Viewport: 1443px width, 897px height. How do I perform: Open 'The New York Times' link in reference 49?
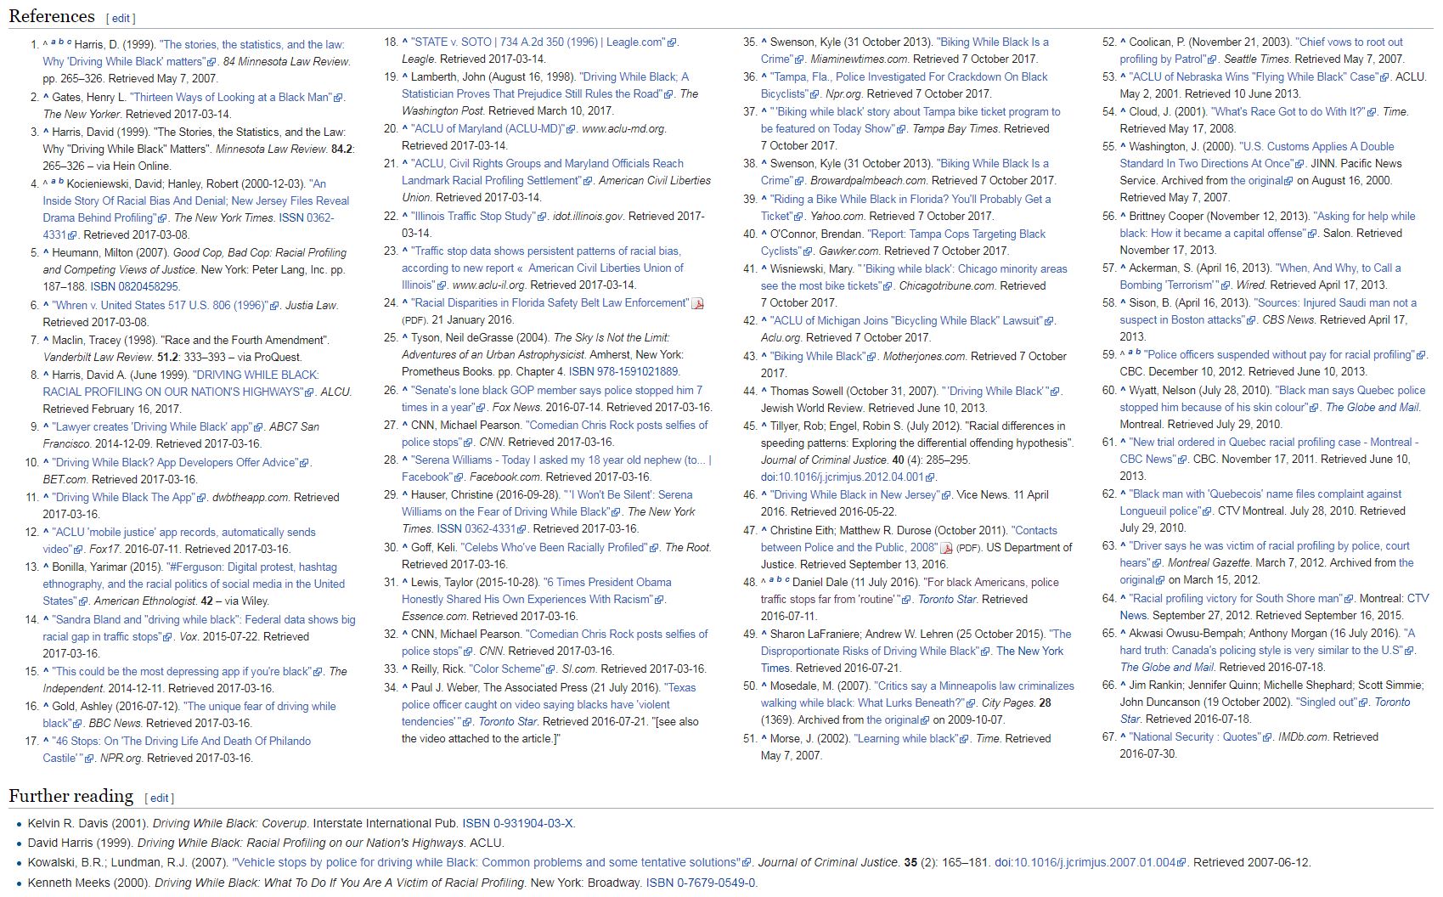912,660
